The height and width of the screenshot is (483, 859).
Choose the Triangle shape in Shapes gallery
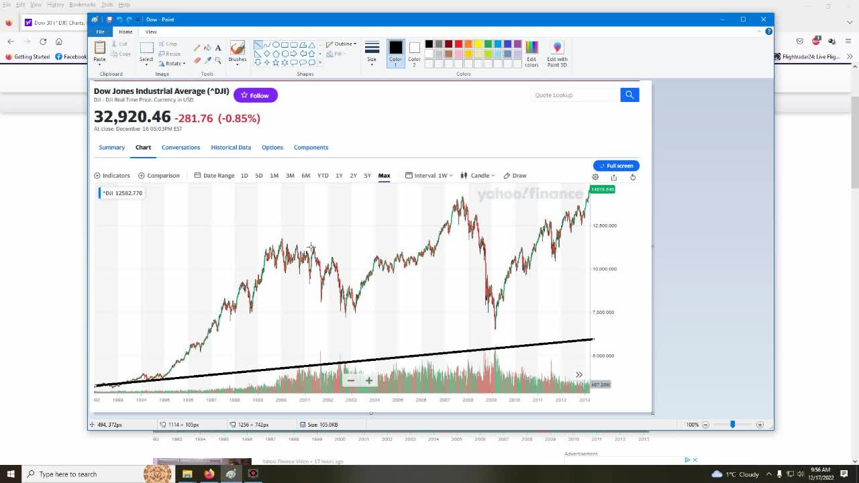point(311,45)
